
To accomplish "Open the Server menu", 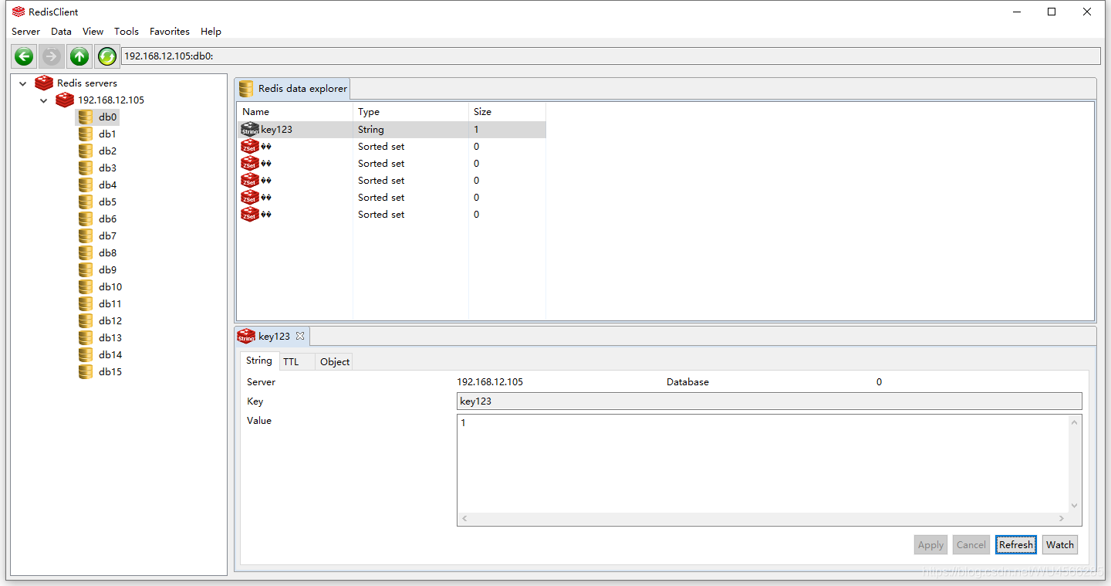I will click(x=25, y=32).
